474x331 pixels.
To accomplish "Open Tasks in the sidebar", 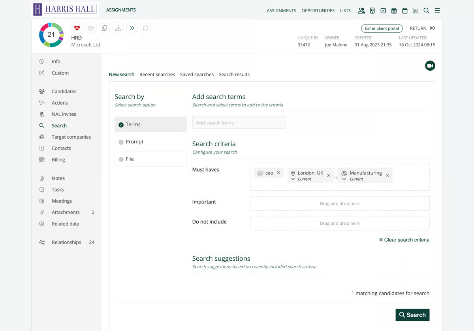I will pos(58,190).
